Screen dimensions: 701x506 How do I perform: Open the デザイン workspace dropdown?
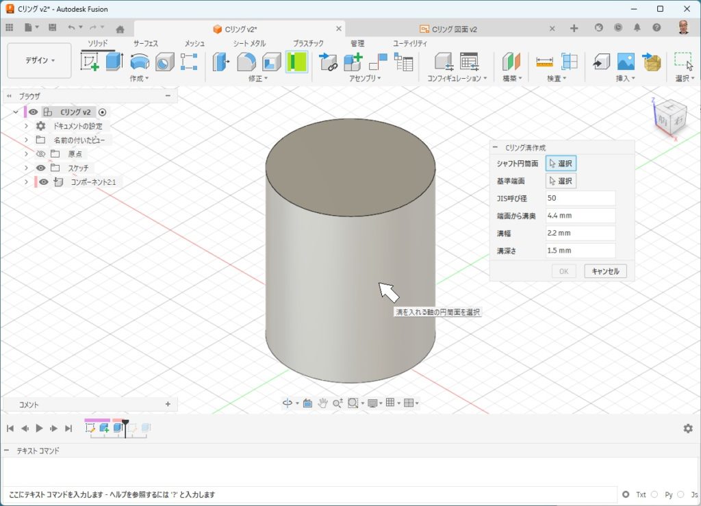click(x=40, y=60)
